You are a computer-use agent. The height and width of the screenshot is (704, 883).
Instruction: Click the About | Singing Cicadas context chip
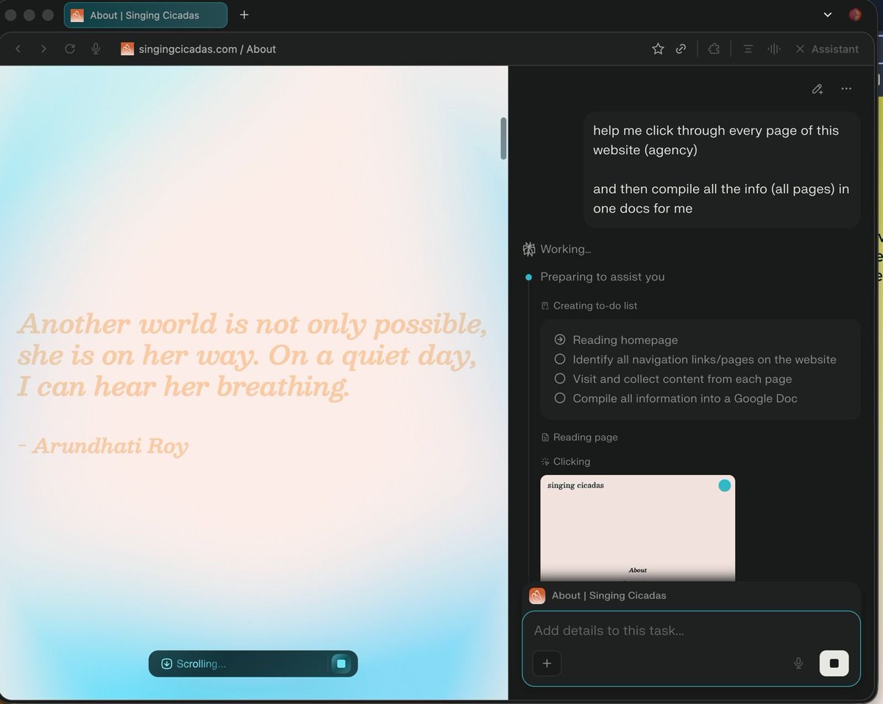597,595
